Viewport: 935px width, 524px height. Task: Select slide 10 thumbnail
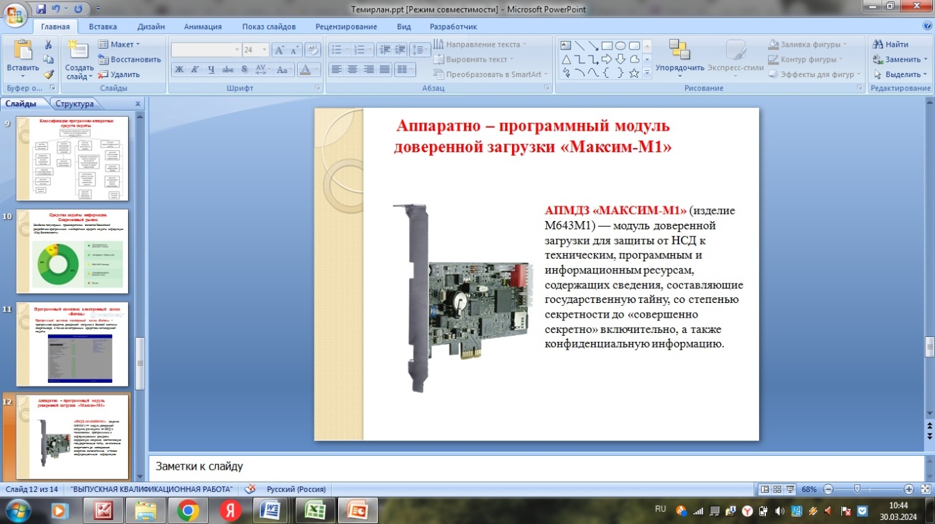(72, 251)
